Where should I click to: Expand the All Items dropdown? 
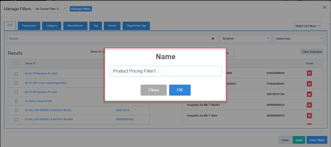(x=246, y=39)
